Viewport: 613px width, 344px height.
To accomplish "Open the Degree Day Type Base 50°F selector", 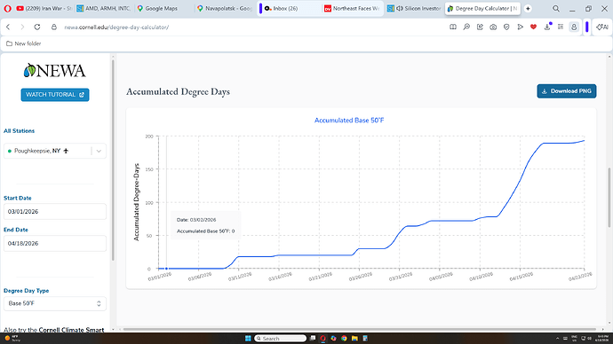I will click(55, 303).
